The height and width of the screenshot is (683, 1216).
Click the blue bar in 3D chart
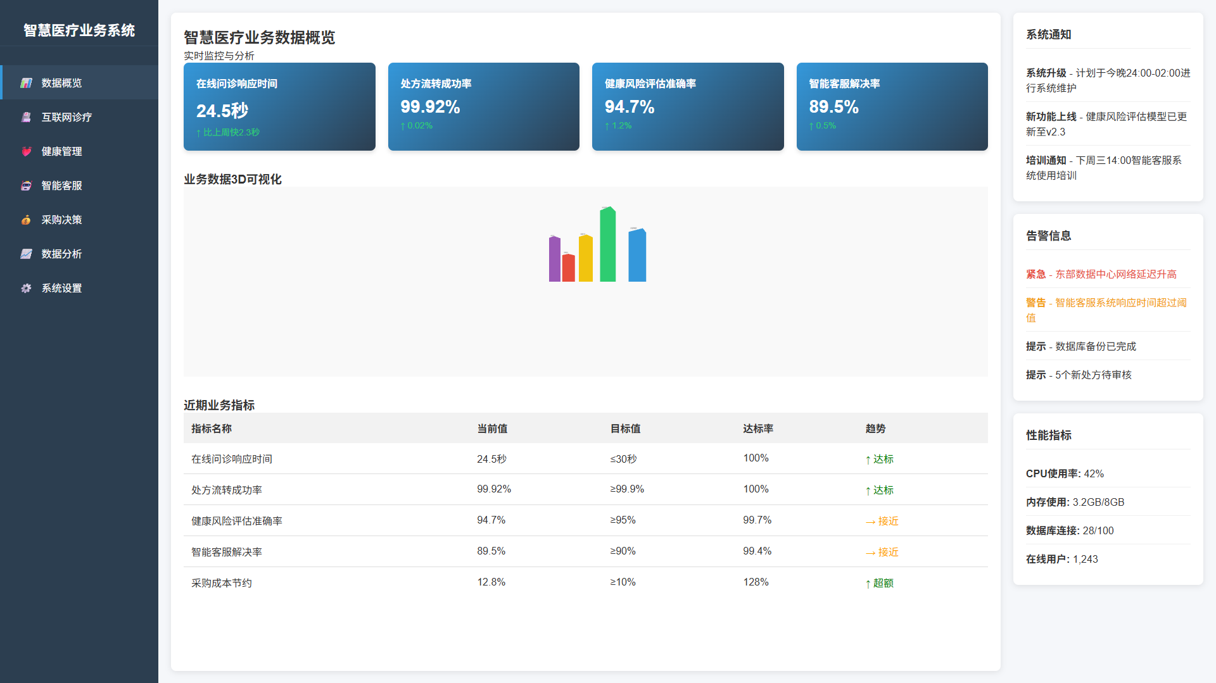(637, 255)
